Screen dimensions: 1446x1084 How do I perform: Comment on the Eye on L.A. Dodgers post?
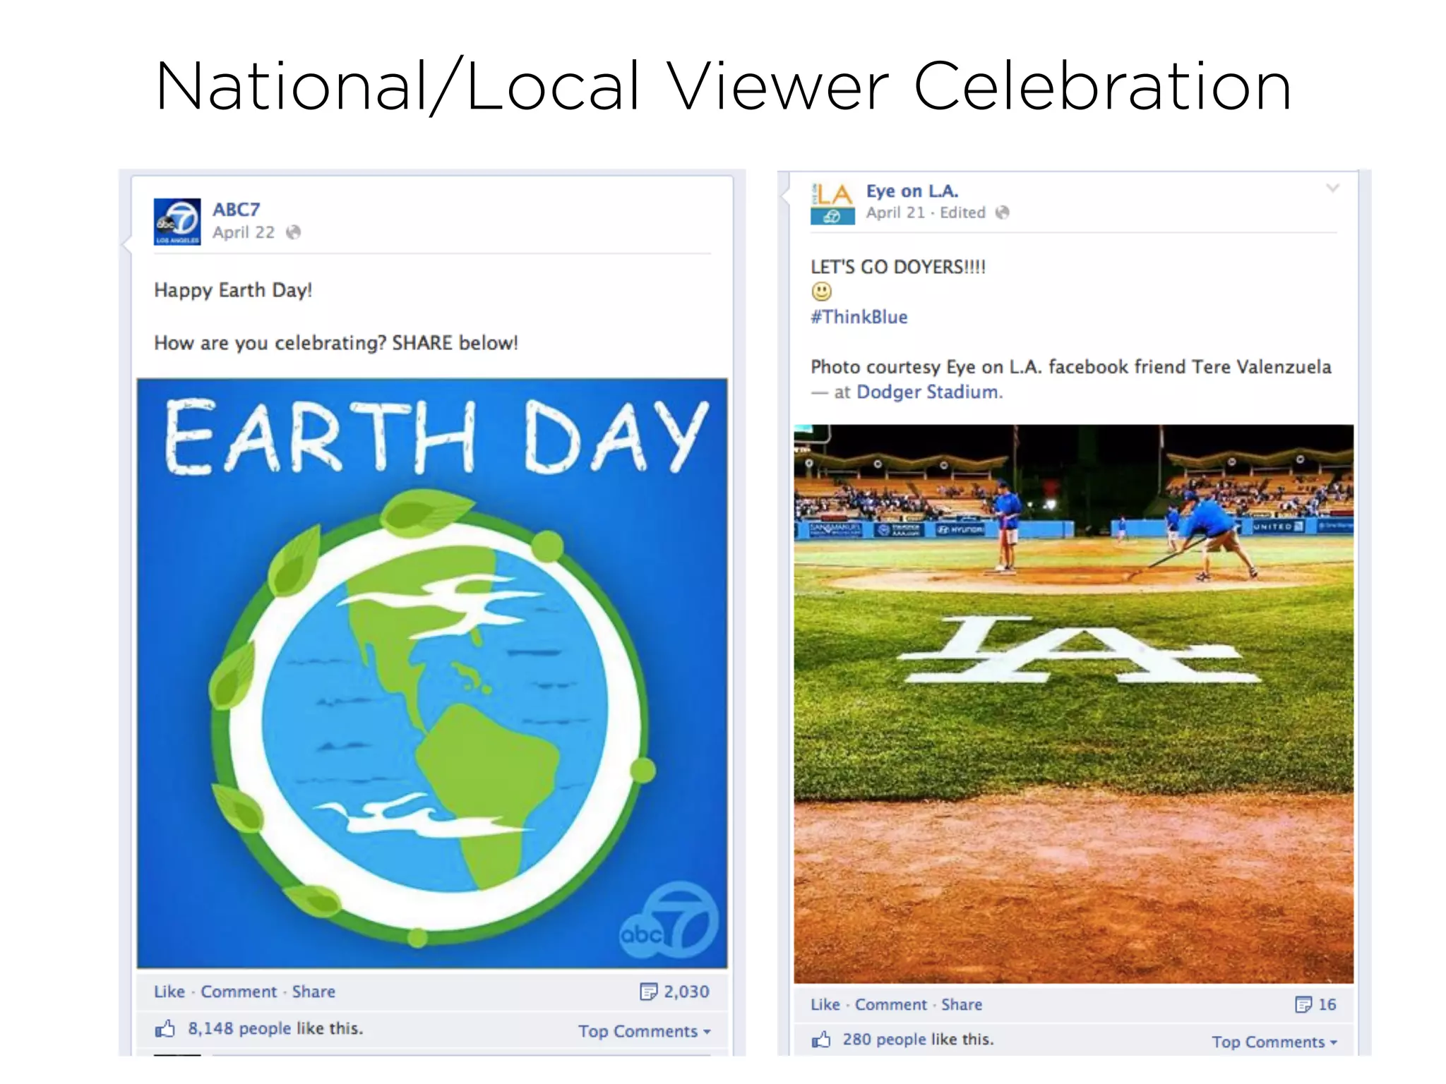[891, 1004]
